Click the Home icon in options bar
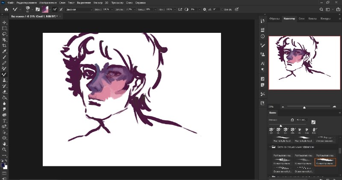Screen dimensions: 342x180 (x=6, y=9)
